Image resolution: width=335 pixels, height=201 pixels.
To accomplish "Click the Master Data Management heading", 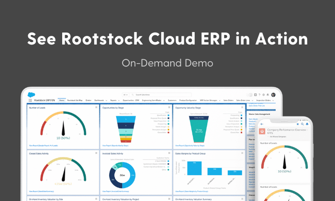I will [259, 114].
